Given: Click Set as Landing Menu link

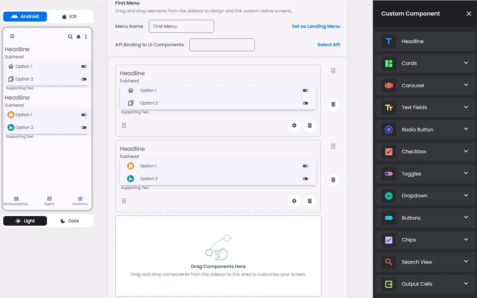Looking at the screenshot, I should 316,26.
